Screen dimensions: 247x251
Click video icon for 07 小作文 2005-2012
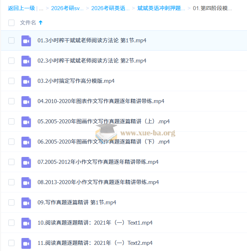(26, 162)
